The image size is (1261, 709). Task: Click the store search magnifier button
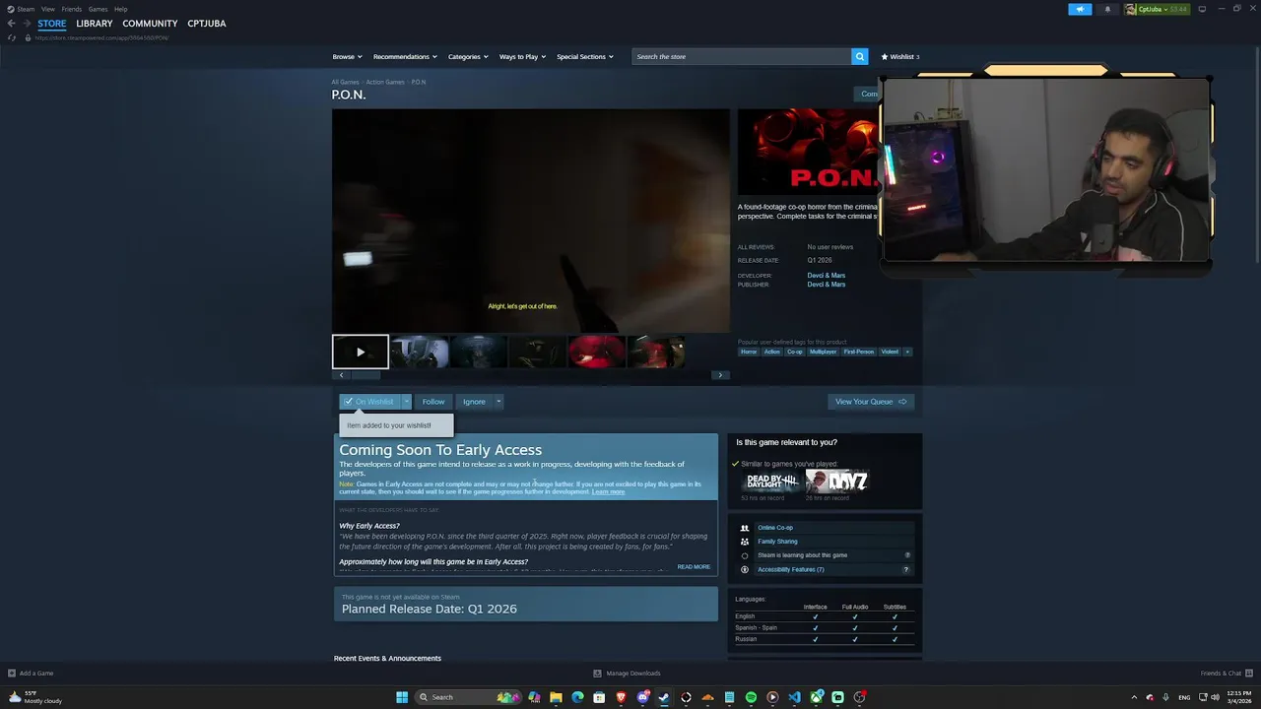tap(859, 56)
